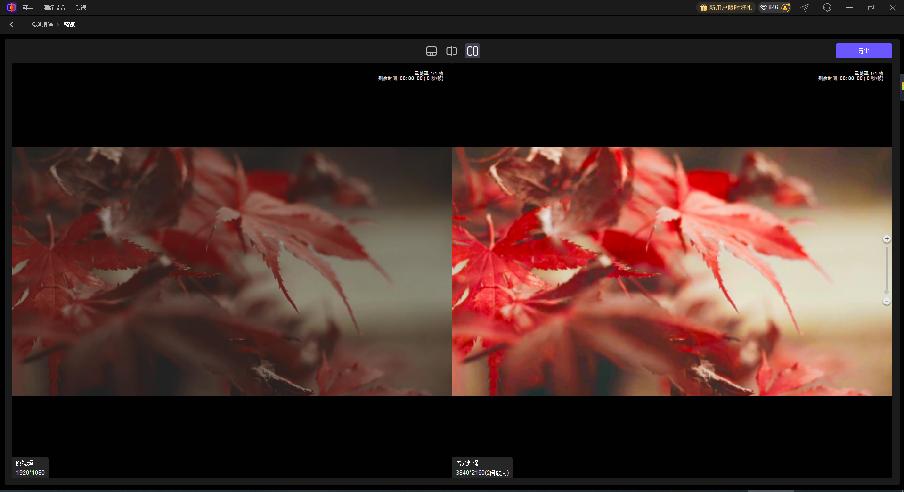904x492 pixels.
Task: Click the original video preview pane
Action: [232, 271]
